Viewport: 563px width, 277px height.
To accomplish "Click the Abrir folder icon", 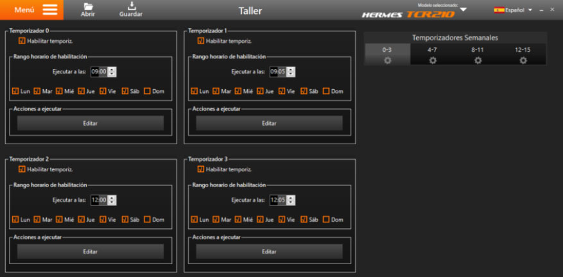I will tap(88, 6).
